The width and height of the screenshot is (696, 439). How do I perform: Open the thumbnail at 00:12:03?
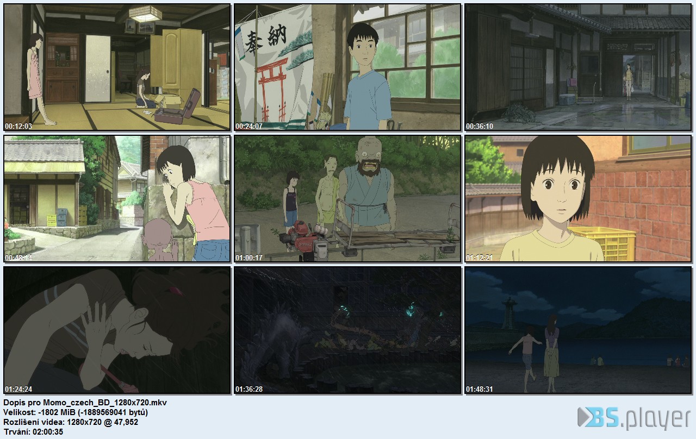pyautogui.click(x=117, y=67)
